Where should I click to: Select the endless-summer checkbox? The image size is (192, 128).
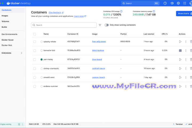[35, 86]
